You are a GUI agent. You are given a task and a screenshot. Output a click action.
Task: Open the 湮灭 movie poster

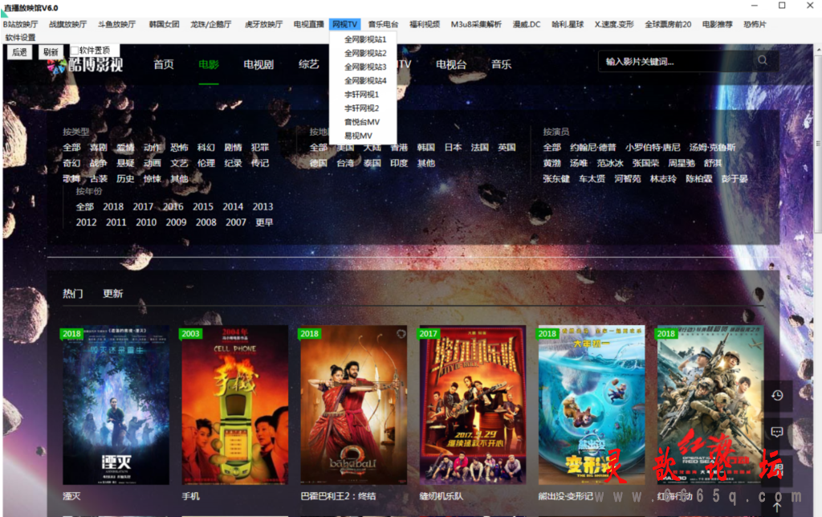coord(116,405)
